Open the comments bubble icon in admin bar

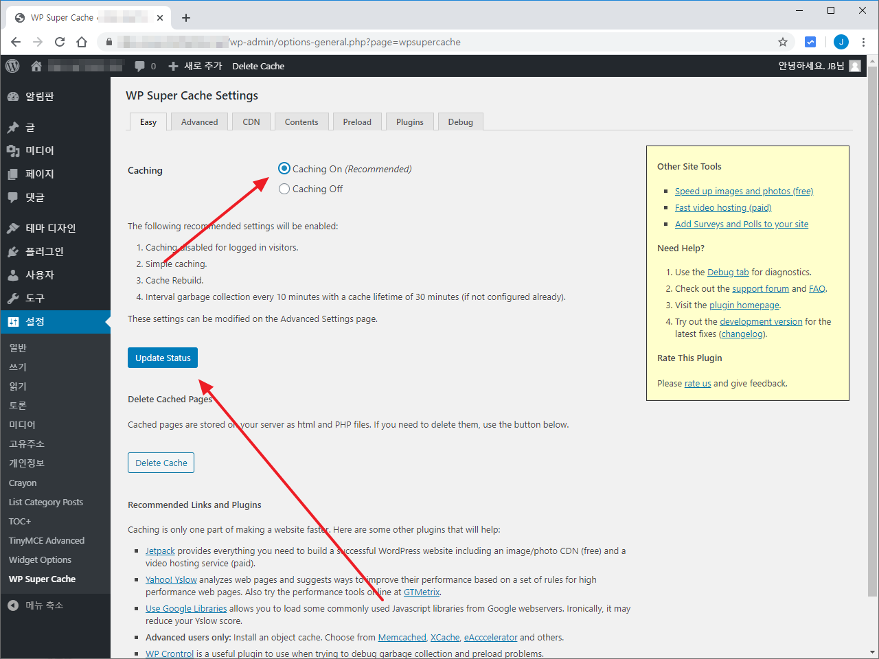(140, 66)
